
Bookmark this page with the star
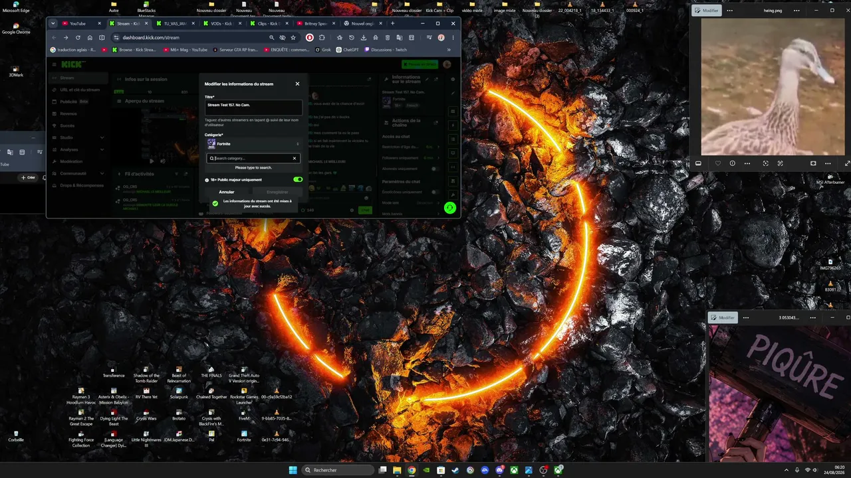coord(293,38)
